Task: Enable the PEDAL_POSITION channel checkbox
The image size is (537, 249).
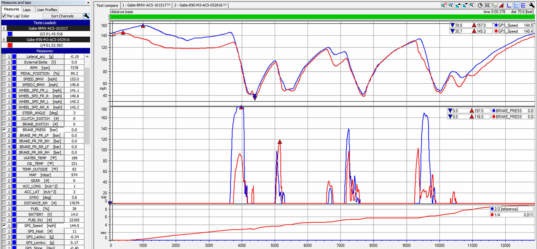Action: (4, 73)
